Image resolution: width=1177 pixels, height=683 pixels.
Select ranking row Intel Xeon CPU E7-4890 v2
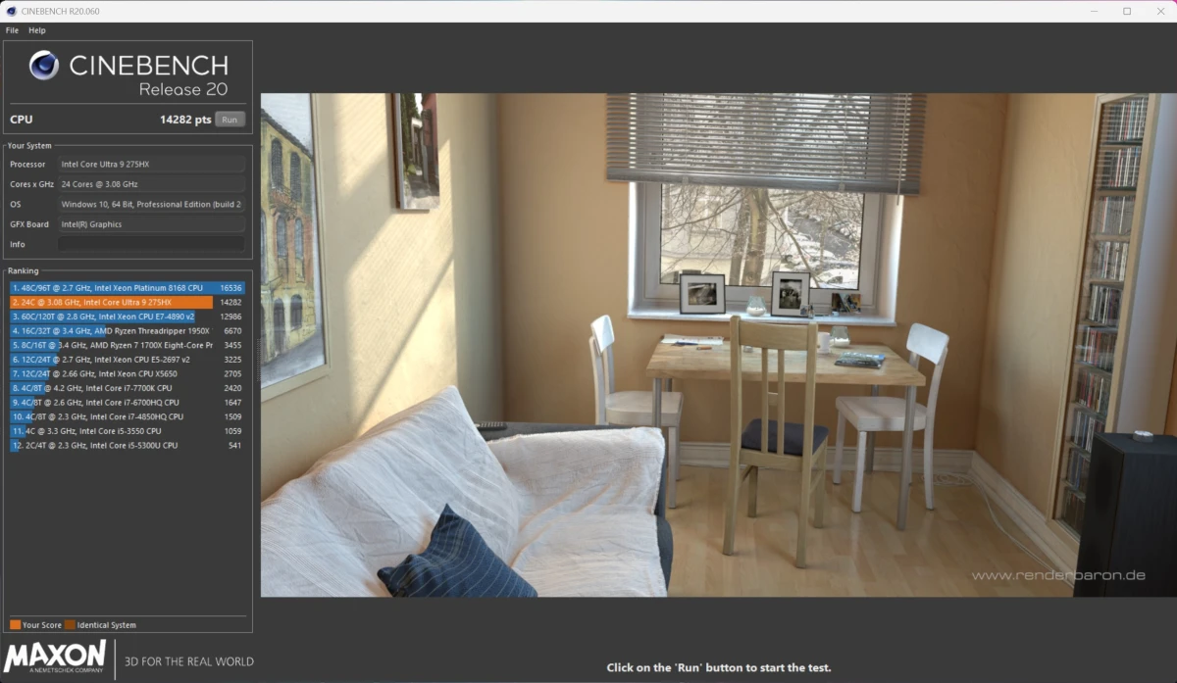(x=128, y=317)
